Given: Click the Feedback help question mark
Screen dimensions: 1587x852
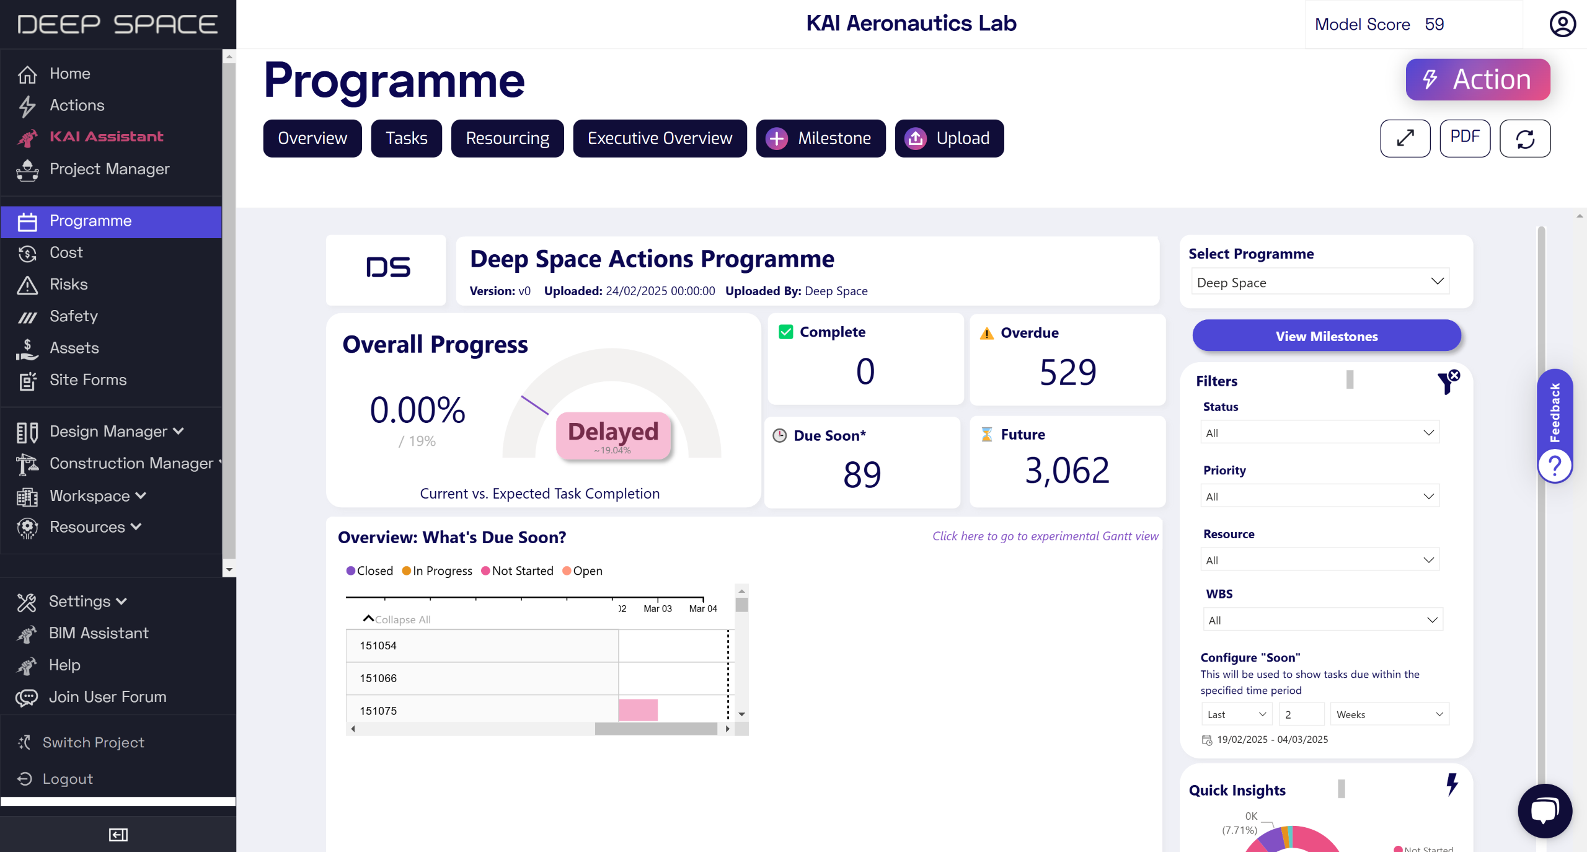Looking at the screenshot, I should point(1555,465).
